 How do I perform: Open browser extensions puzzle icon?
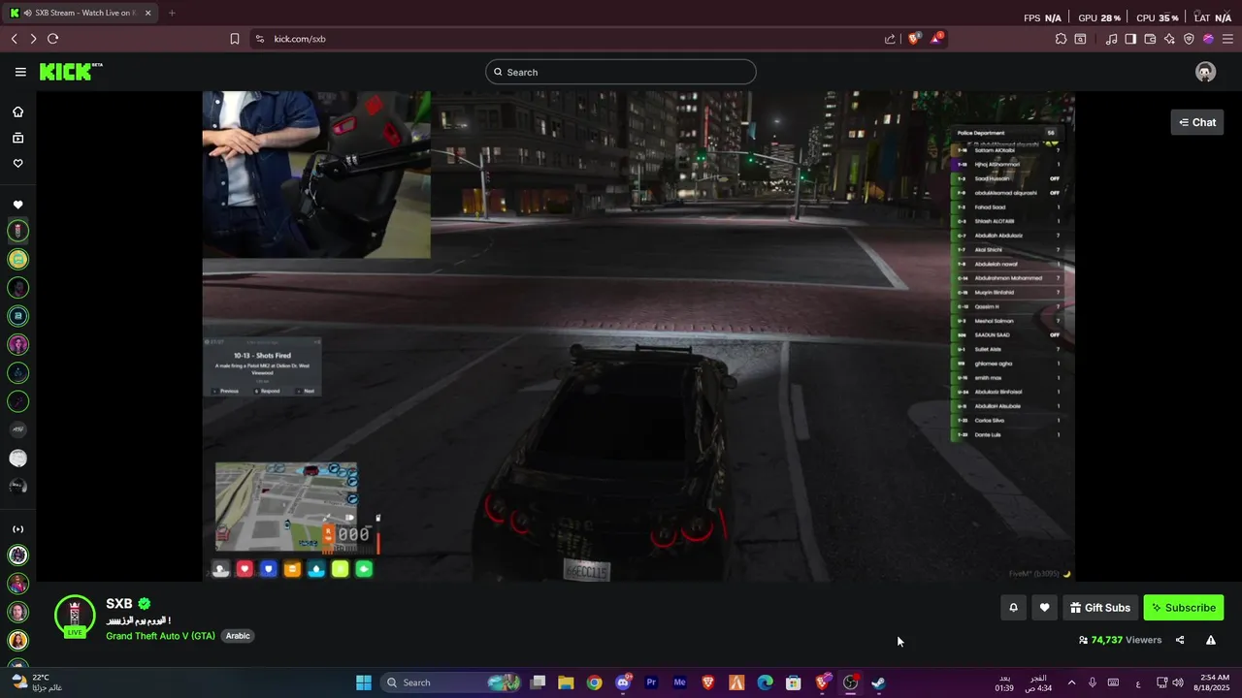1061,39
